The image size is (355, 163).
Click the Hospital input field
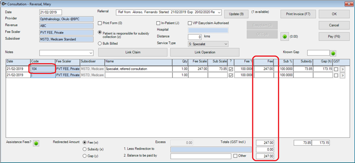pyautogui.click(x=208, y=30)
